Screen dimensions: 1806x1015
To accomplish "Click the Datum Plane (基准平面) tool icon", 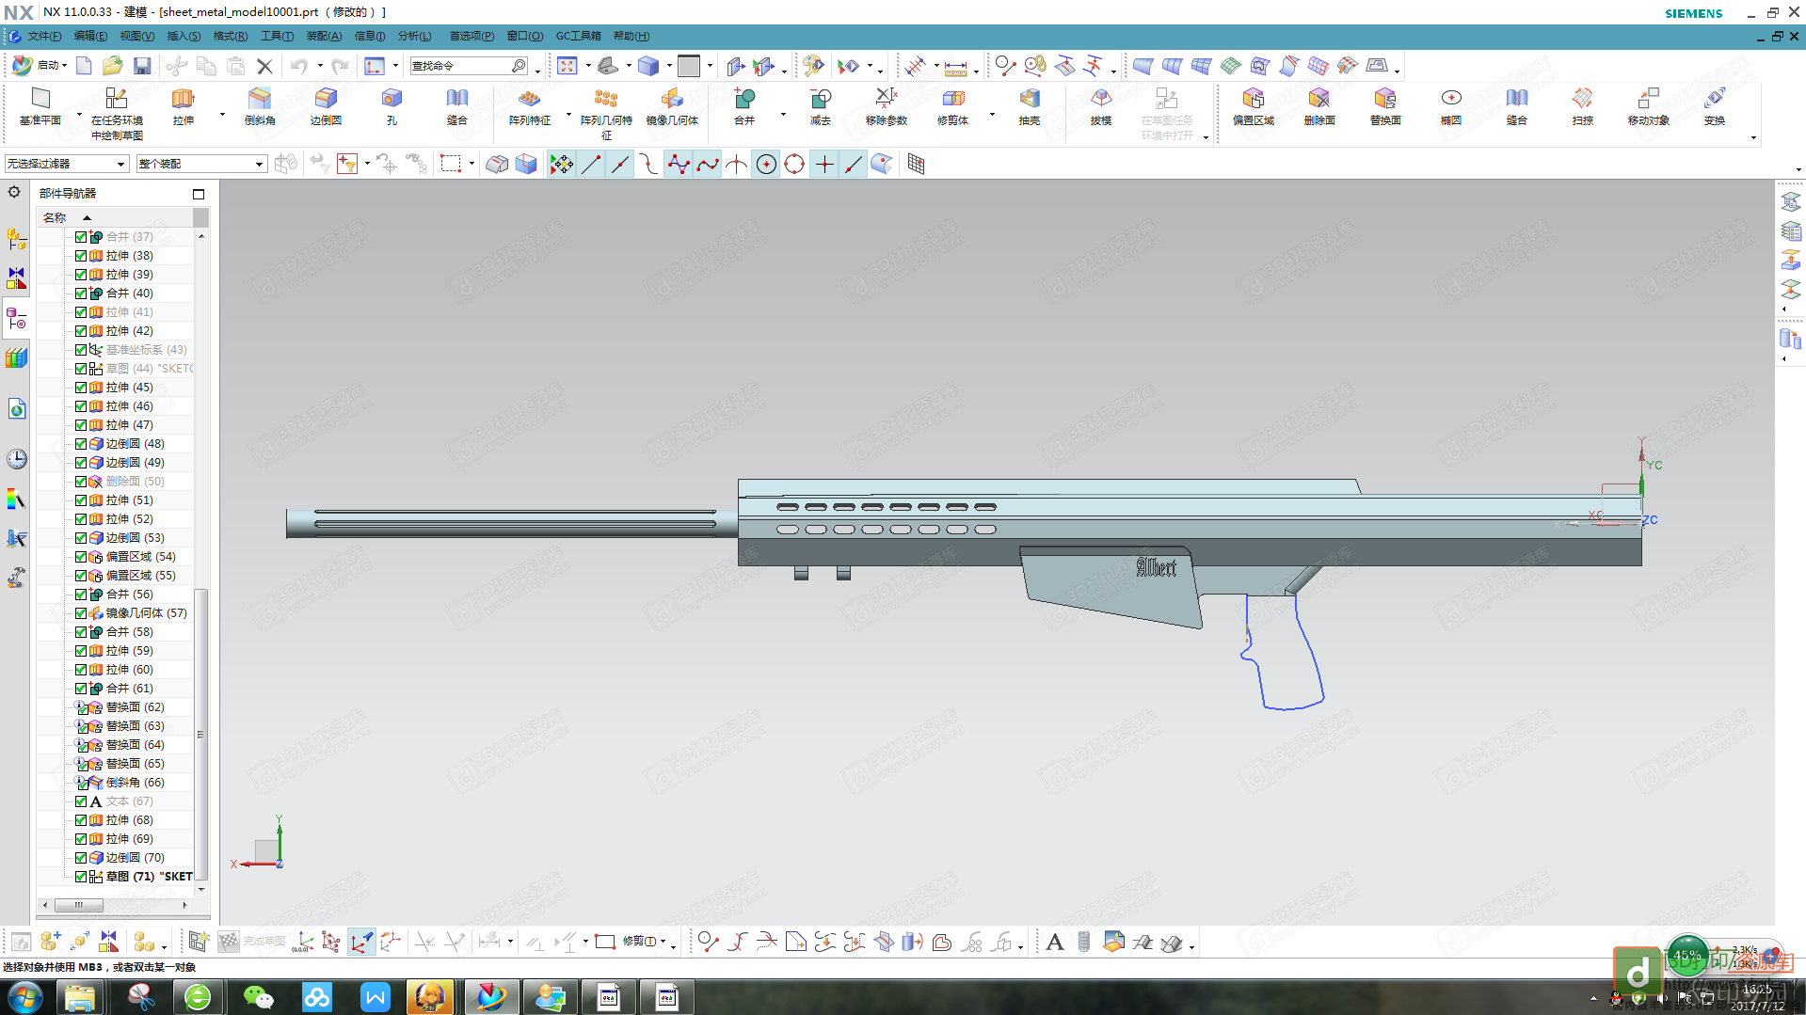I will (x=40, y=98).
